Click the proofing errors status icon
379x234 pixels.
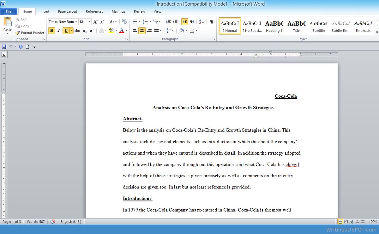click(53, 222)
